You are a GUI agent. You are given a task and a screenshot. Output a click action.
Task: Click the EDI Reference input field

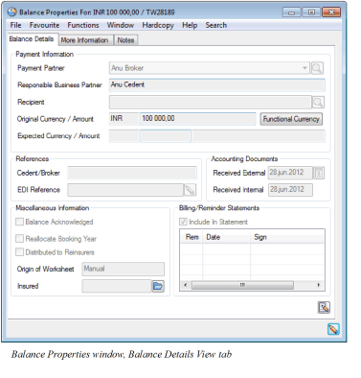[125, 190]
